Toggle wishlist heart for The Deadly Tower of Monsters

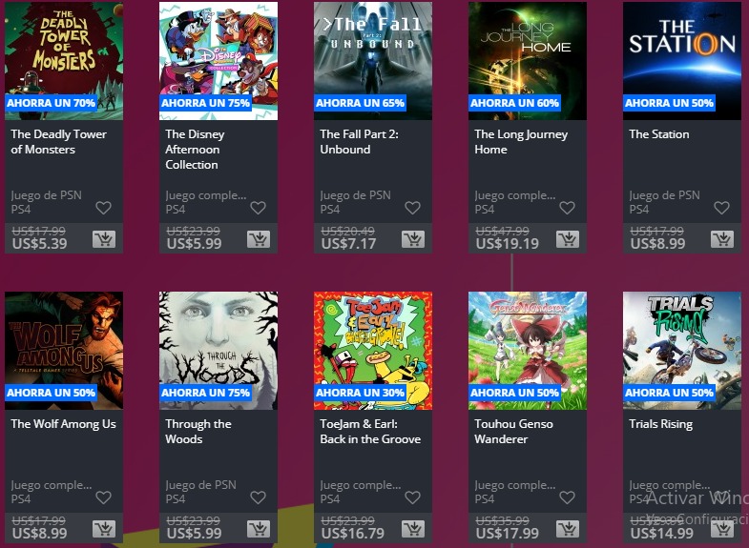104,208
